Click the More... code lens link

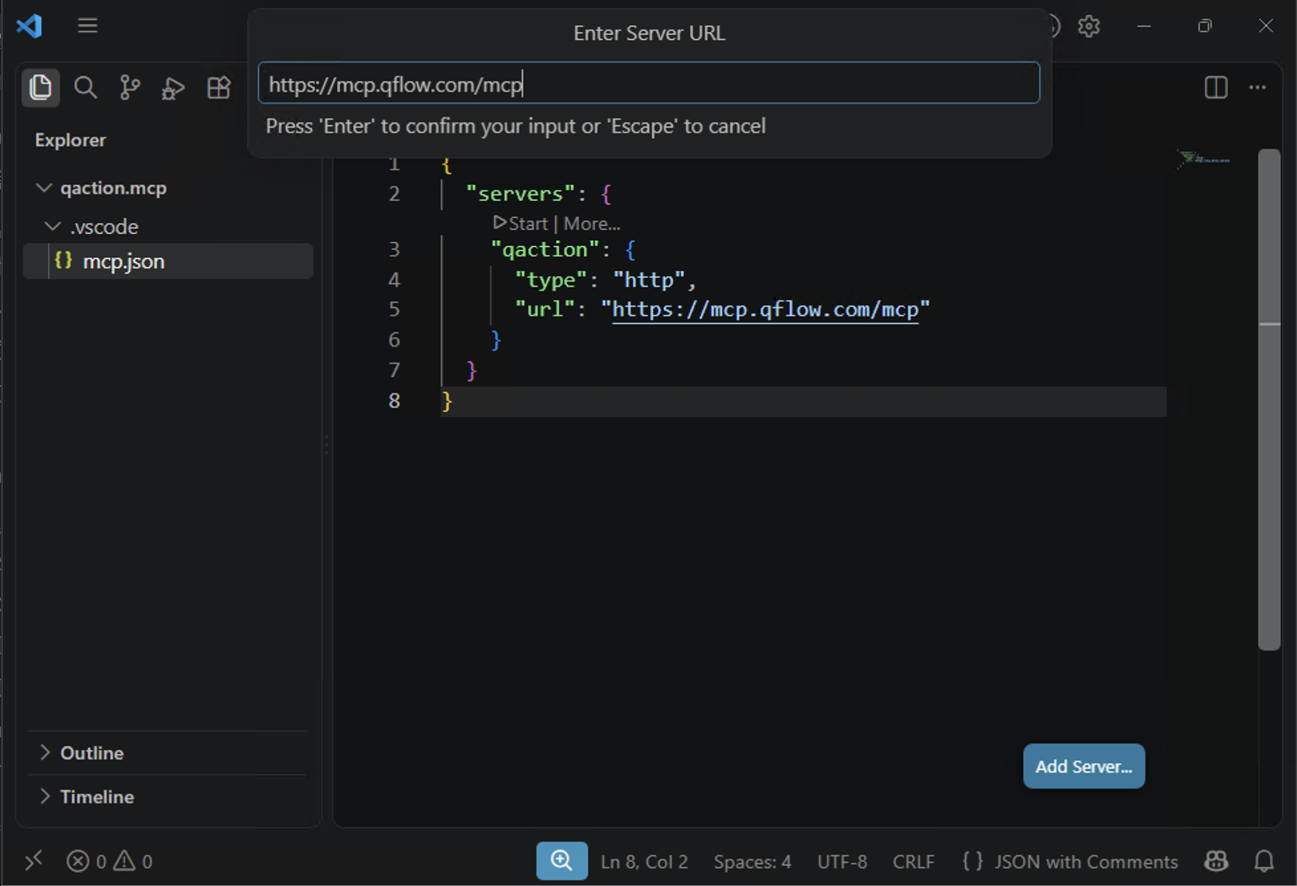coord(592,224)
